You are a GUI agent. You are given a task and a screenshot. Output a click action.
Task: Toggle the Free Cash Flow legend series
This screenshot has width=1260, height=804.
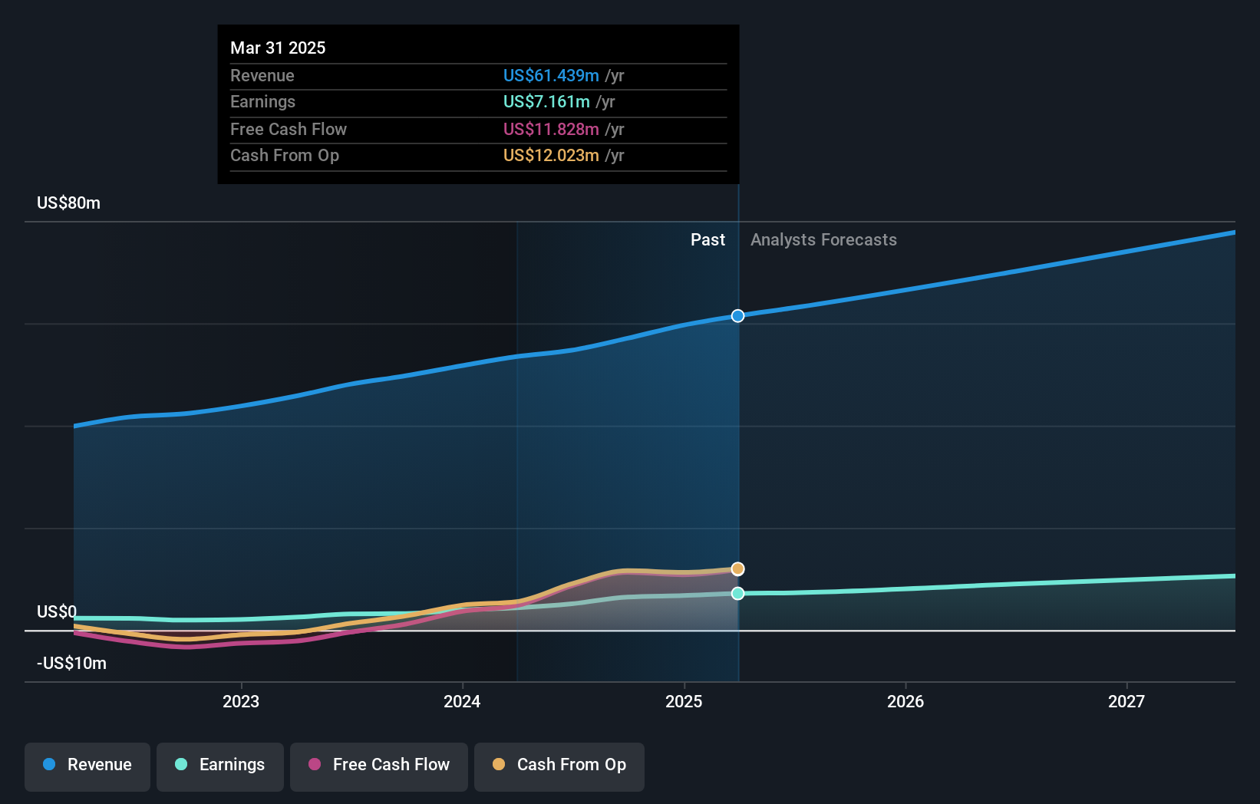pyautogui.click(x=379, y=766)
